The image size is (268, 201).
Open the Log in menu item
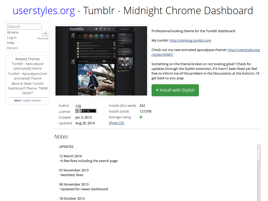coord(12,38)
